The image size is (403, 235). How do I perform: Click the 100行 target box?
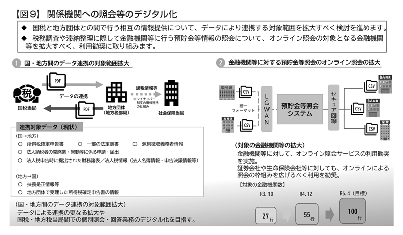click(352, 211)
